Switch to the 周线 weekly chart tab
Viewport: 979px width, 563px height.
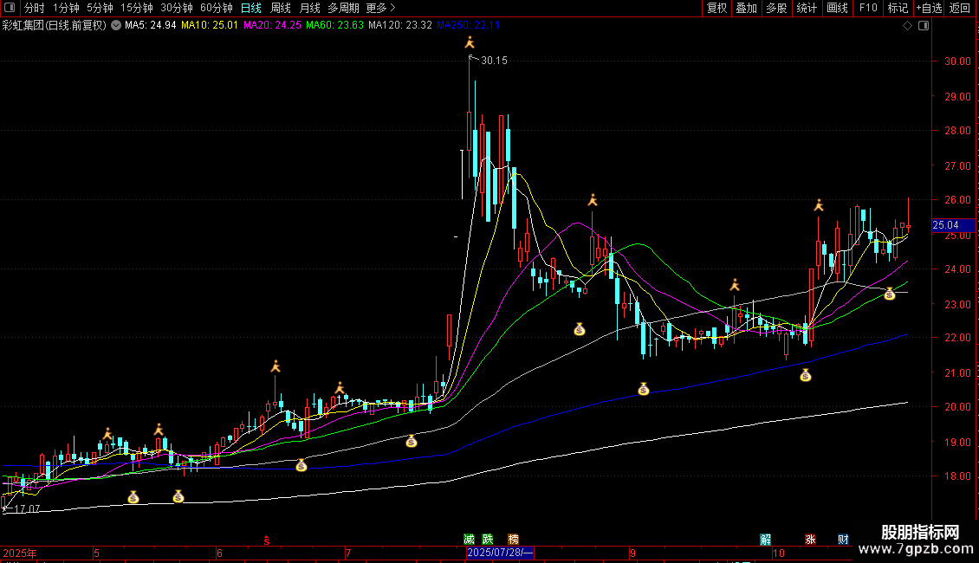tap(281, 8)
